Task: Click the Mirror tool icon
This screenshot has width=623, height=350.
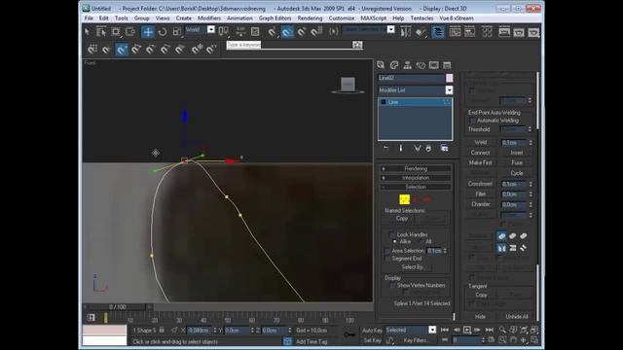Action: [406, 32]
